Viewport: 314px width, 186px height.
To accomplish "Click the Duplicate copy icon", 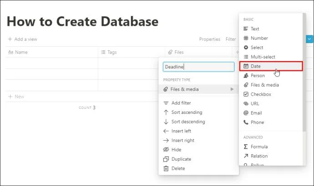I will pos(166,159).
